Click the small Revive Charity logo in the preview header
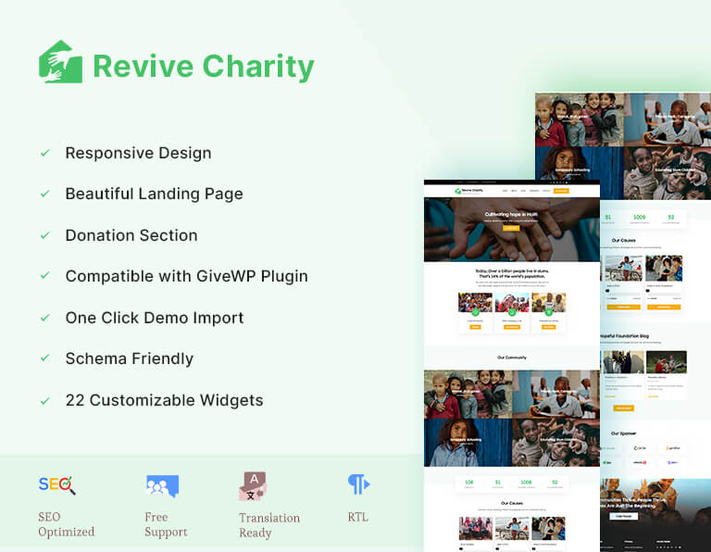 pyautogui.click(x=468, y=191)
